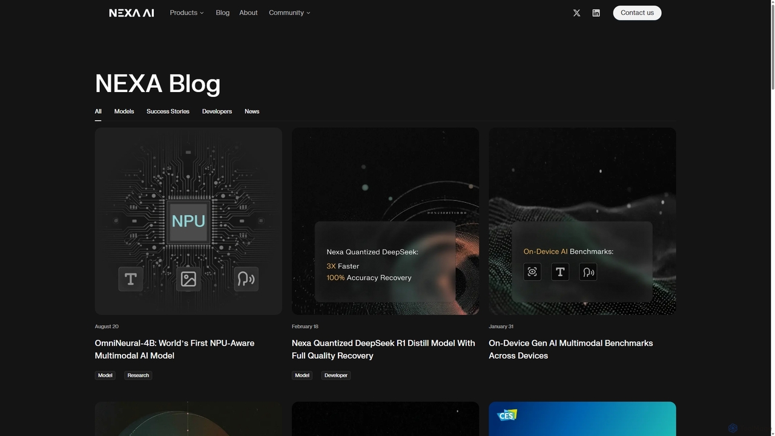Open On-Device Gen AI Multimodal Benchmarks article
Screen dimensions: 775x436
(x=571, y=349)
